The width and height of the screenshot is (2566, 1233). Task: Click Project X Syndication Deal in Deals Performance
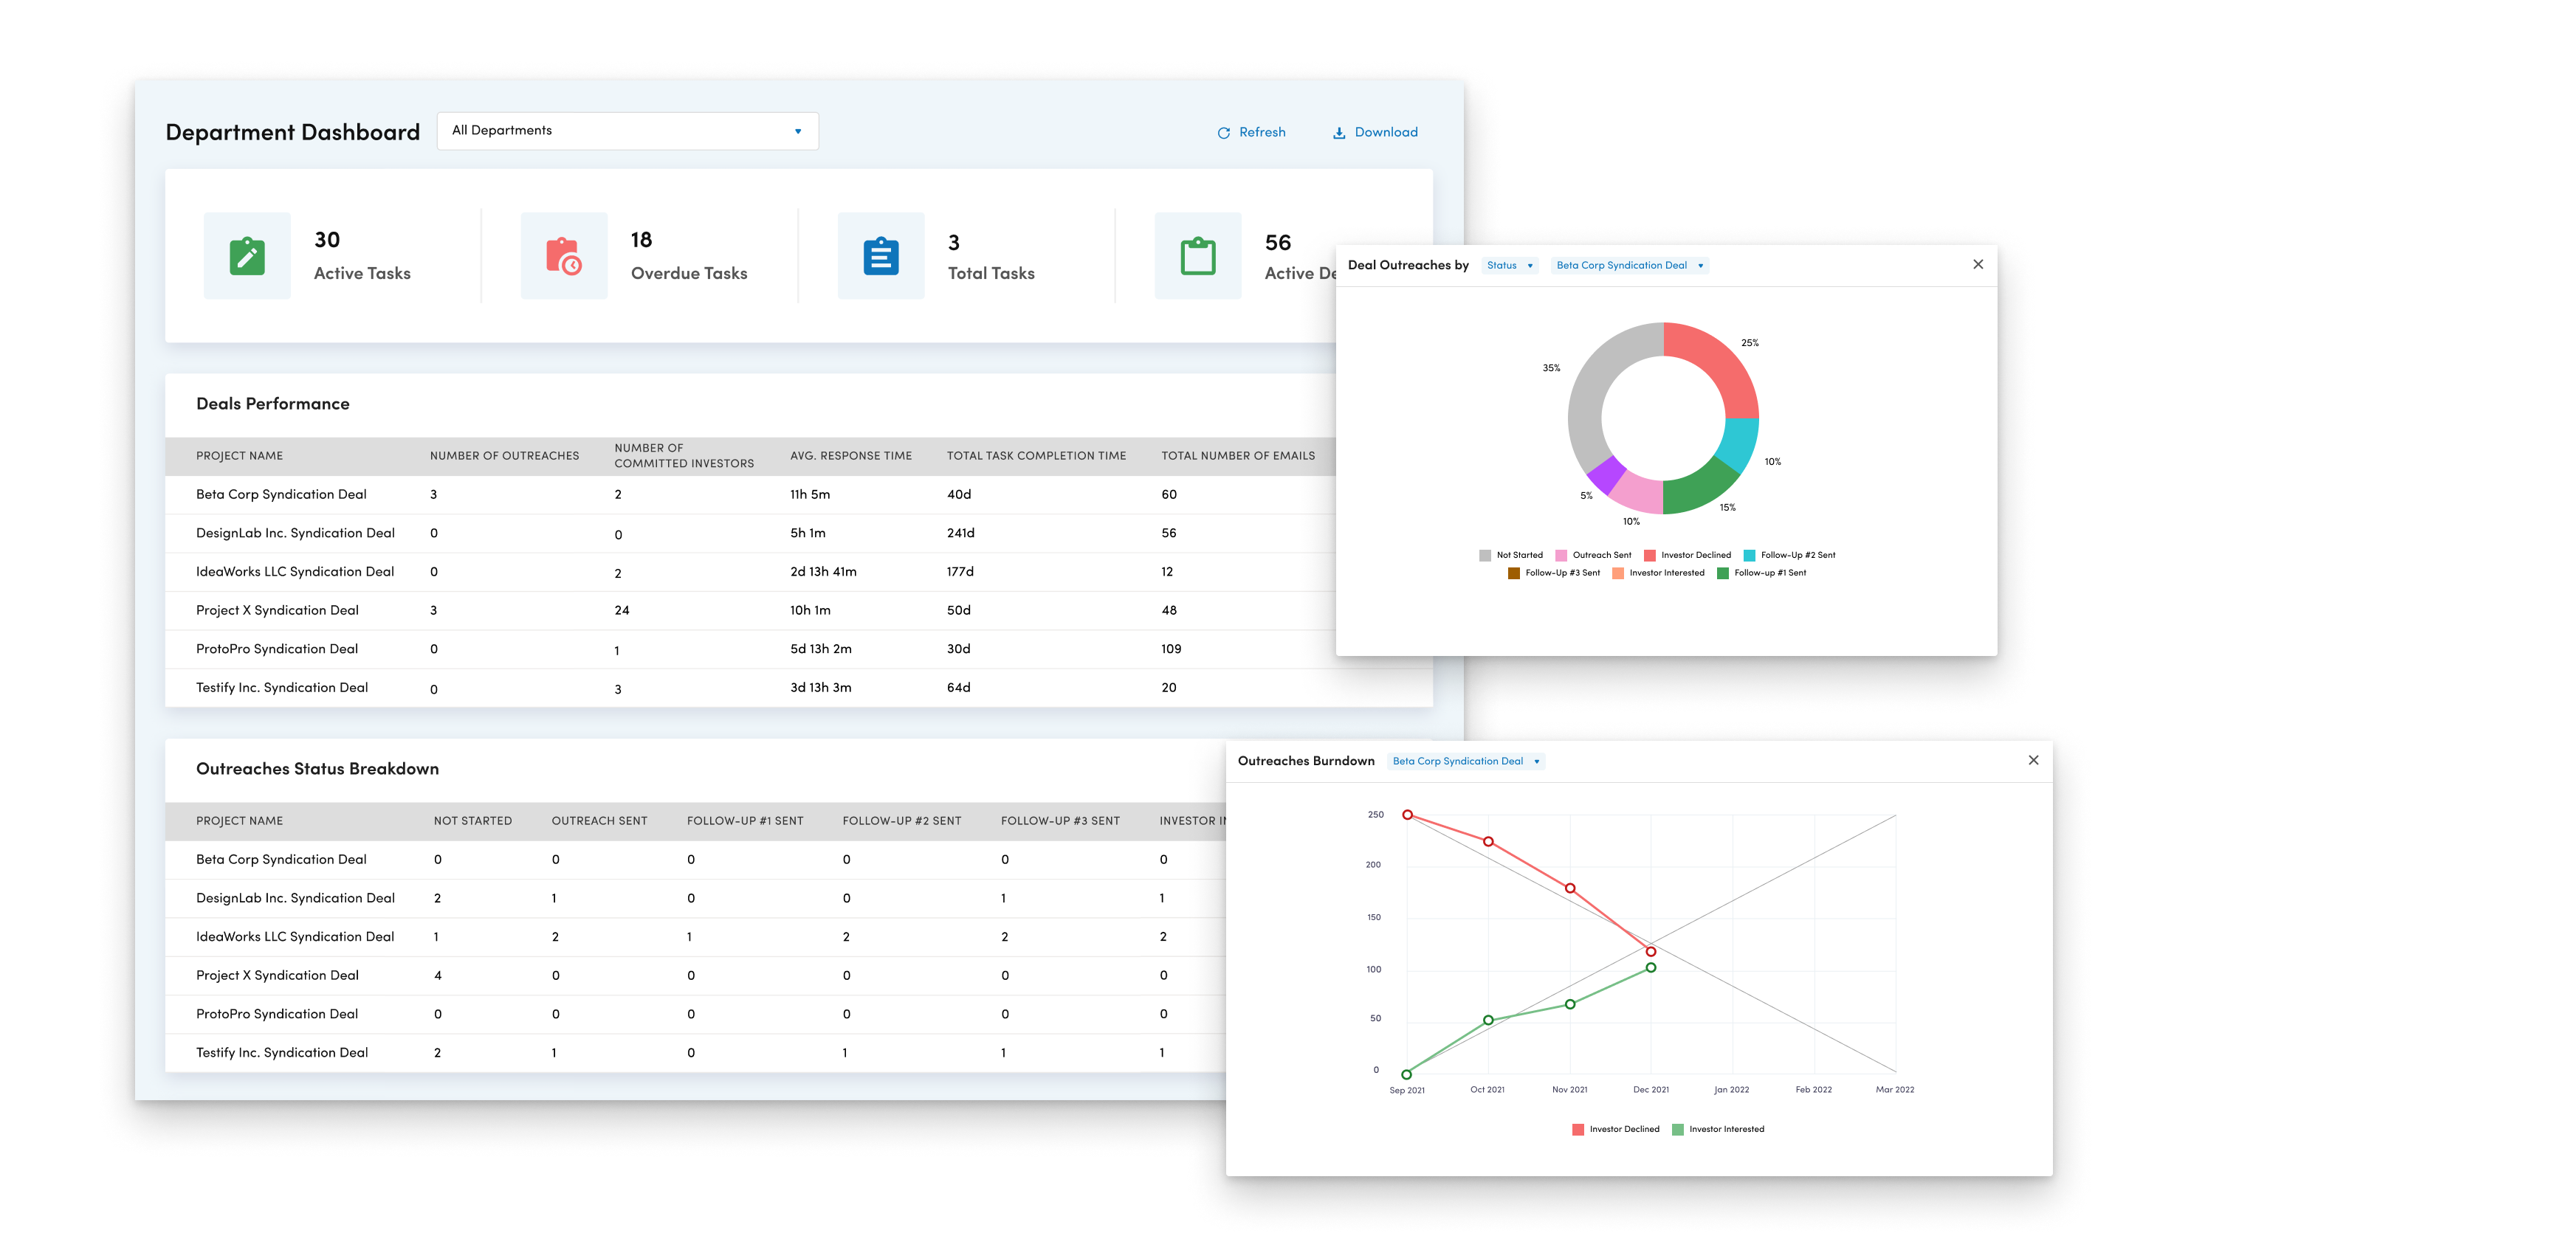click(x=277, y=610)
